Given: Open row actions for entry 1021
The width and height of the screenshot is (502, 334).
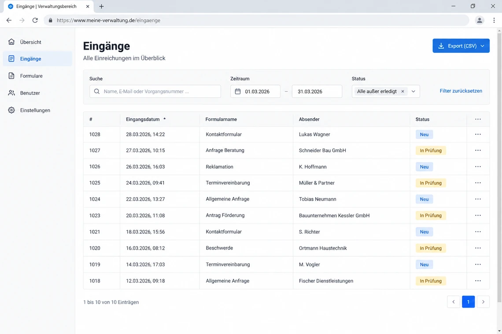Looking at the screenshot, I should pyautogui.click(x=478, y=232).
